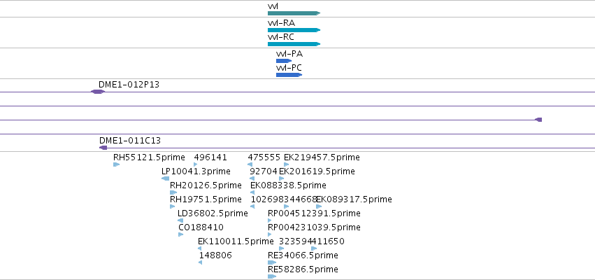
Task: Click the 148806 arrow glyph
Action: coord(201,262)
